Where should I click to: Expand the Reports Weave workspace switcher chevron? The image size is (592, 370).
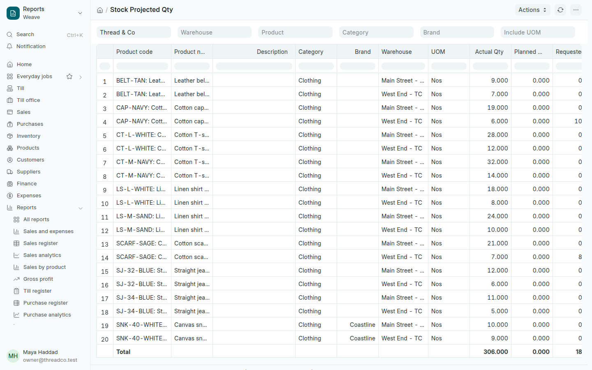(x=80, y=13)
